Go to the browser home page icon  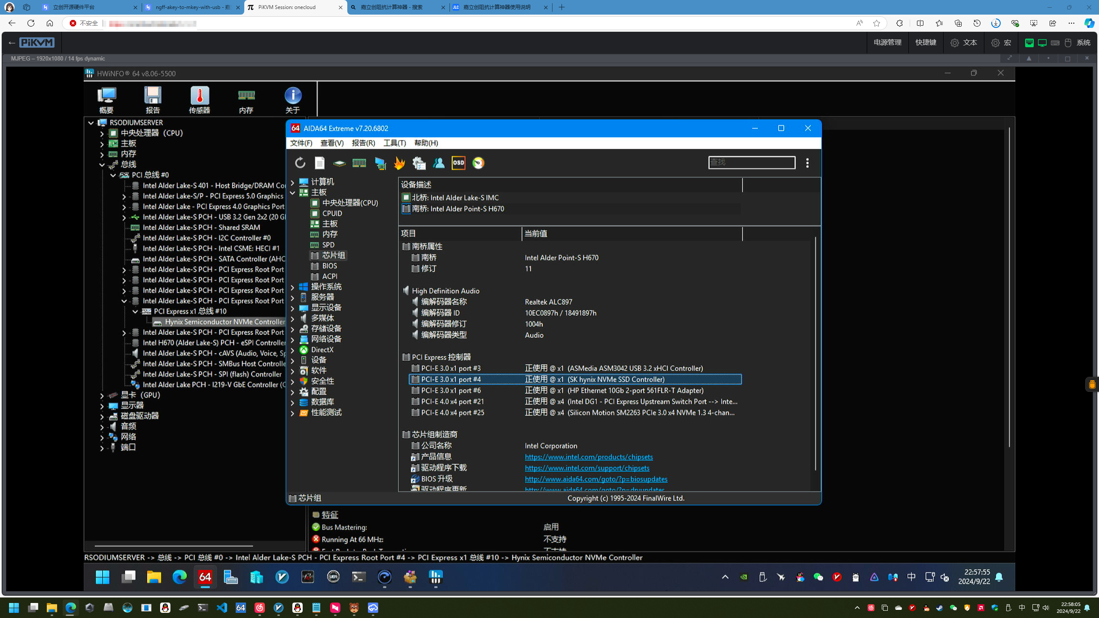point(50,23)
